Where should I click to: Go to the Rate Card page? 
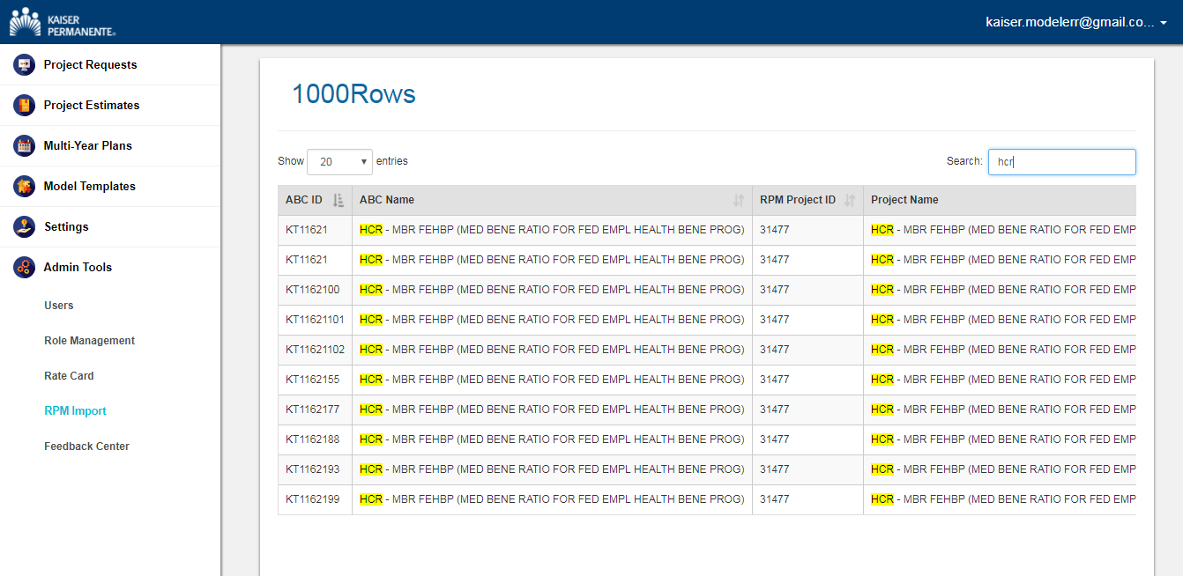click(69, 376)
